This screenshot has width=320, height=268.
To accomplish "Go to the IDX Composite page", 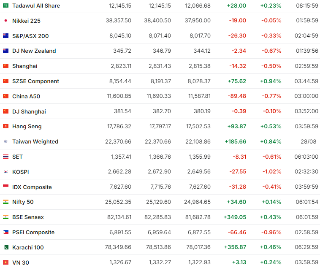I will tap(32, 187).
